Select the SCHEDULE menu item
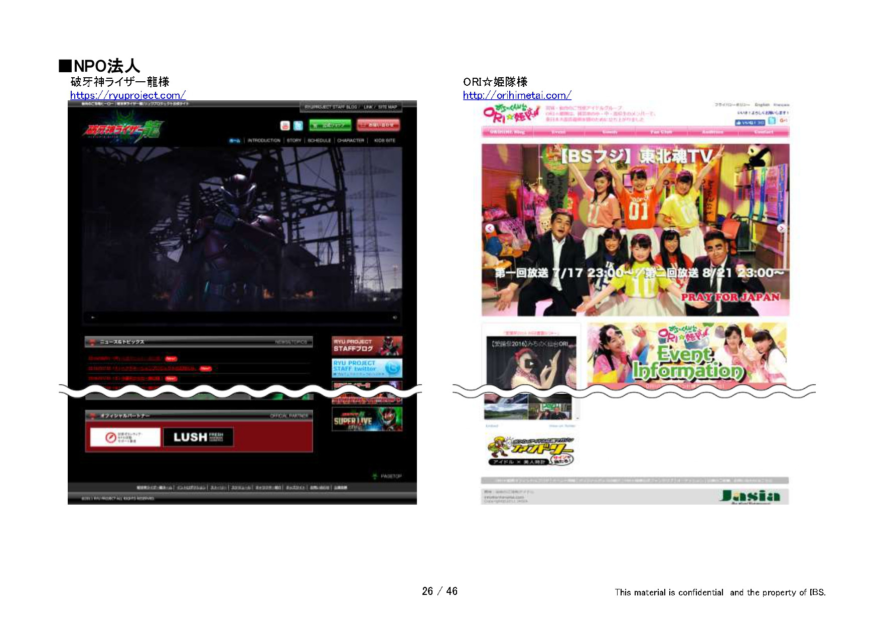 pos(319,140)
